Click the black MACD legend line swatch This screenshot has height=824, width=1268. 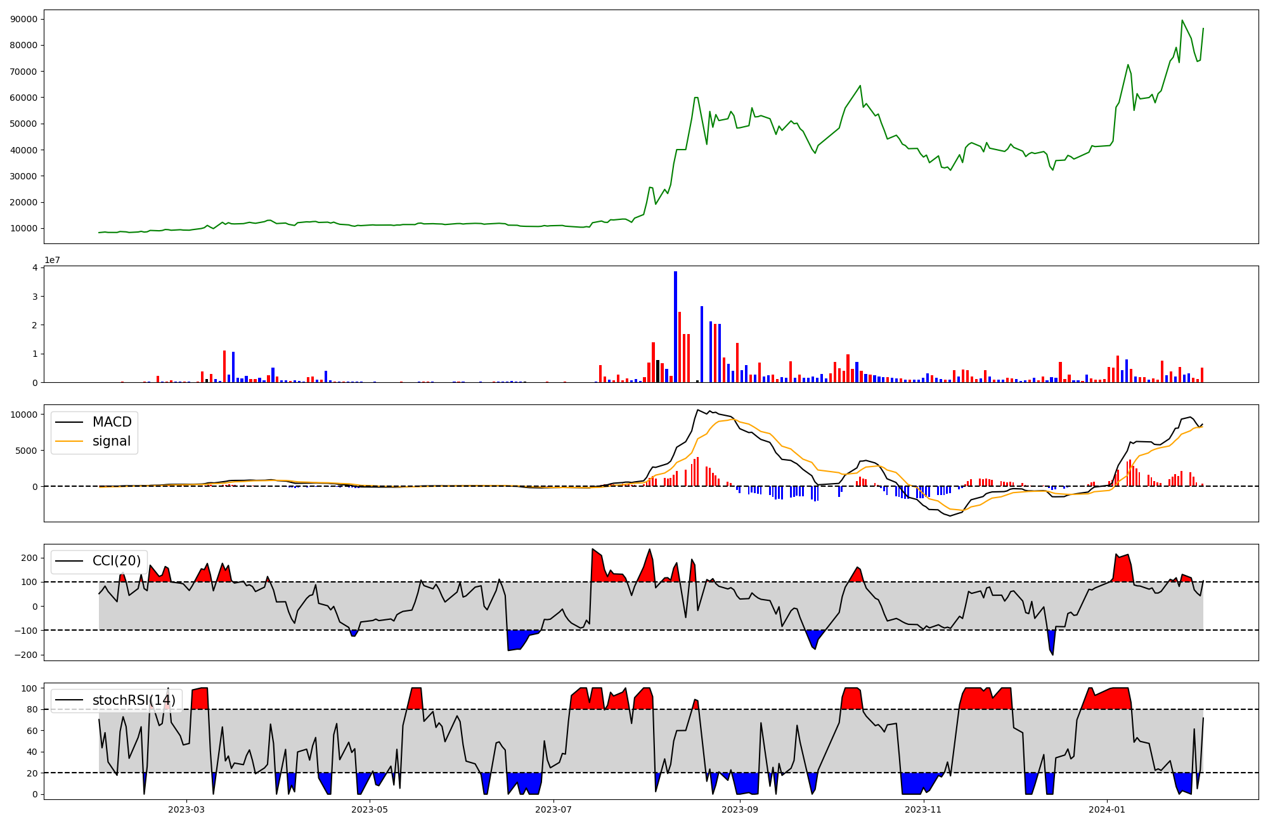[69, 422]
